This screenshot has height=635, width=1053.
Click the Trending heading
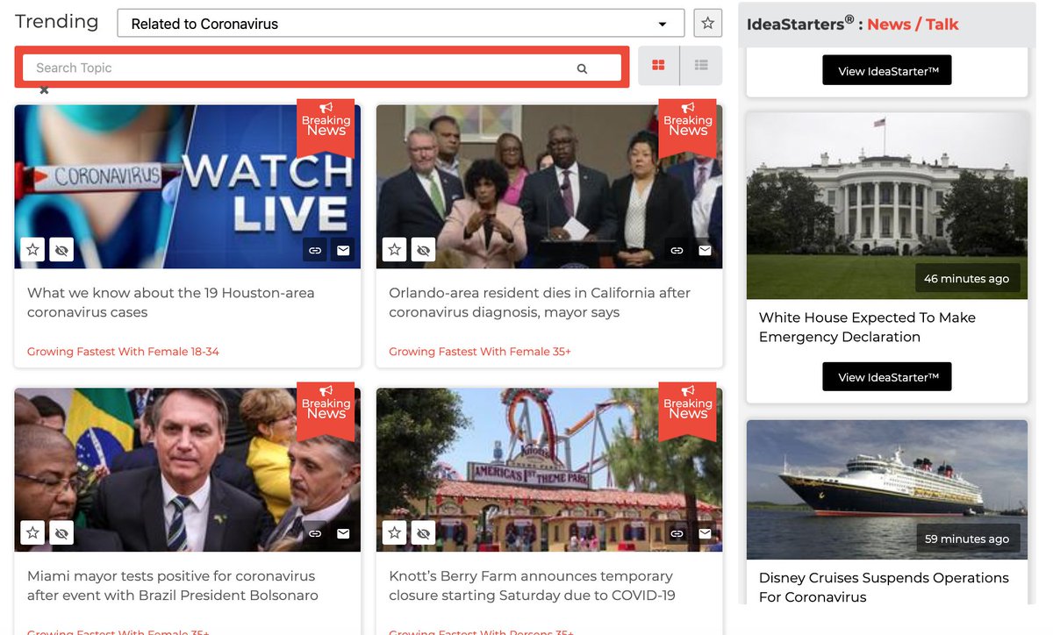pos(57,22)
